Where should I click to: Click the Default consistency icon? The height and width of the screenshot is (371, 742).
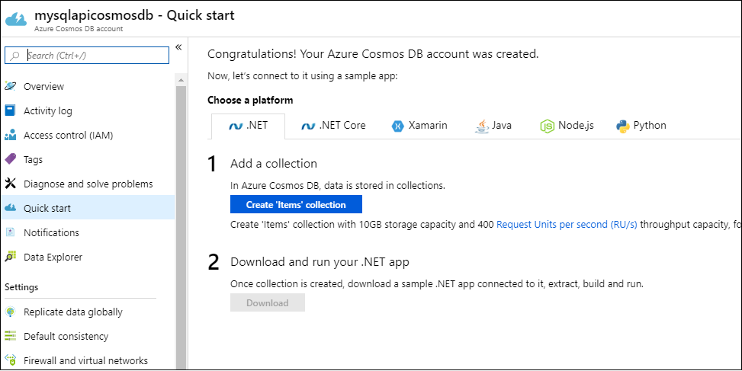[11, 336]
